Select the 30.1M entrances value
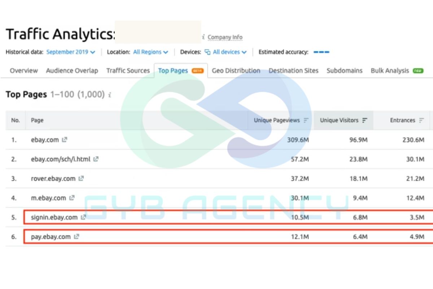Image resolution: width=433 pixels, height=289 pixels. click(x=415, y=159)
